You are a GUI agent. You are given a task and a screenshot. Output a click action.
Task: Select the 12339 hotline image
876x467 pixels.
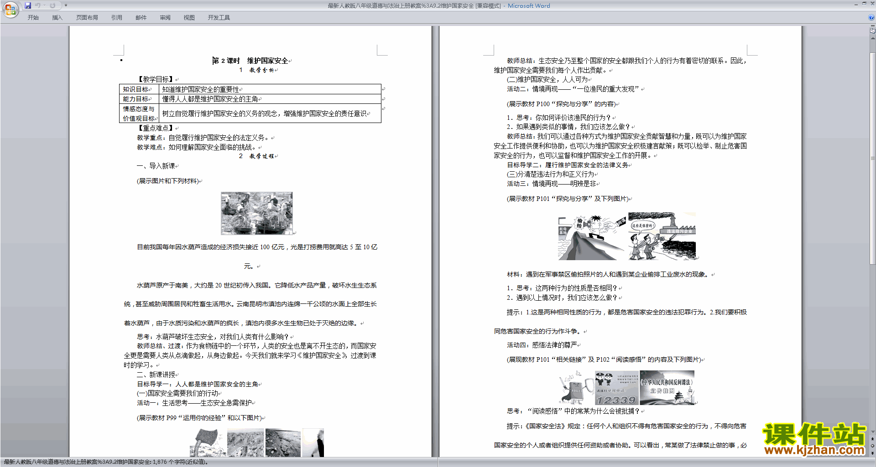pyautogui.click(x=616, y=388)
